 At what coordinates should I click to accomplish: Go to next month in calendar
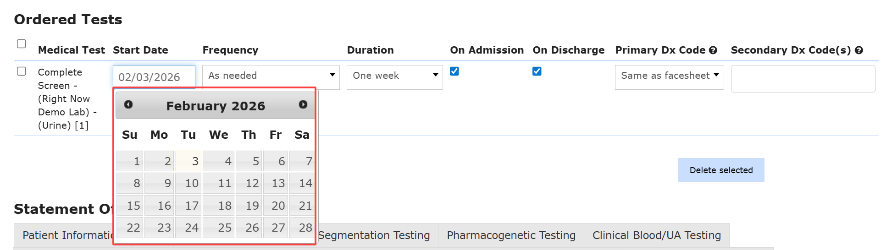(303, 105)
